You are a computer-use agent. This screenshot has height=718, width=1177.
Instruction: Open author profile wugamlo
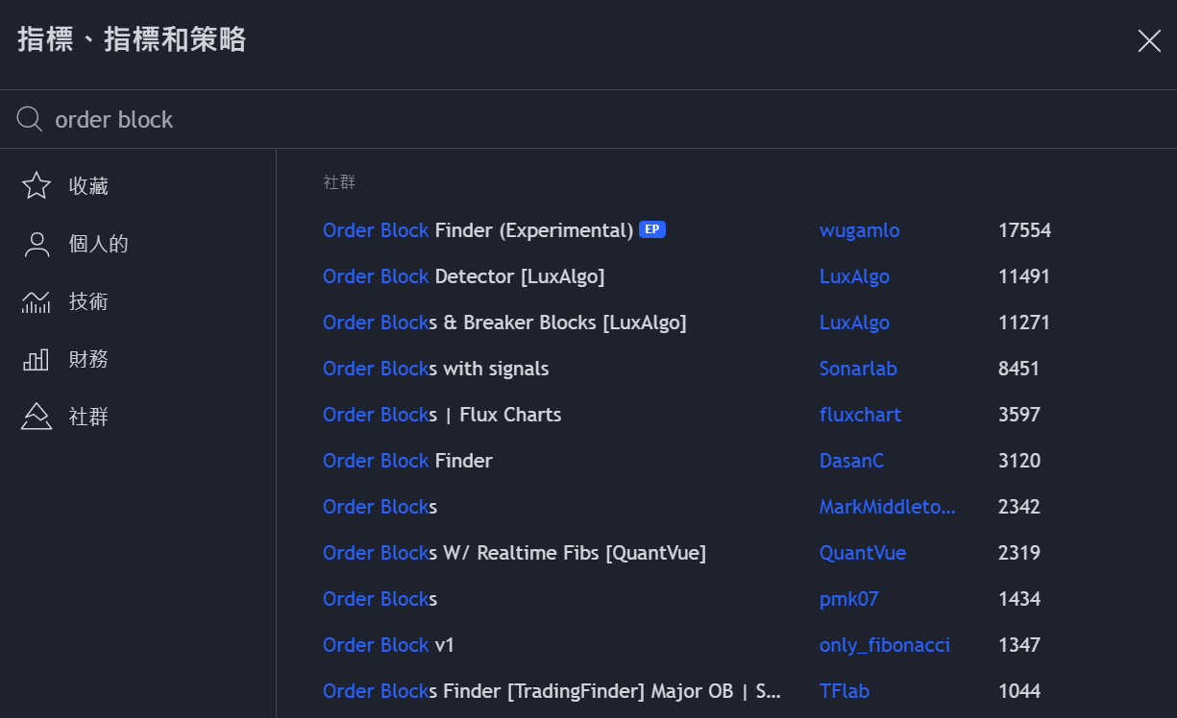[x=859, y=230]
